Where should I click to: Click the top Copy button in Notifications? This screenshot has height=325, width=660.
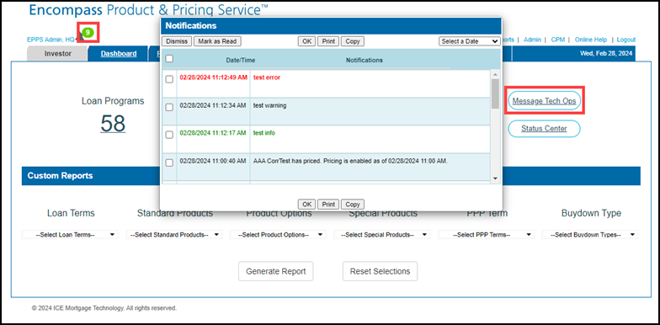[352, 41]
